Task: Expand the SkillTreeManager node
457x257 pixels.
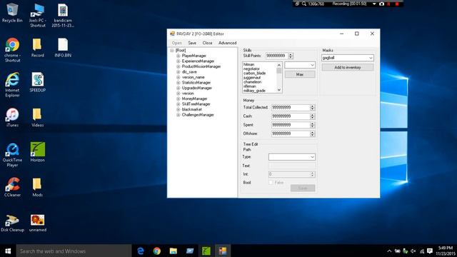Action: pos(178,104)
